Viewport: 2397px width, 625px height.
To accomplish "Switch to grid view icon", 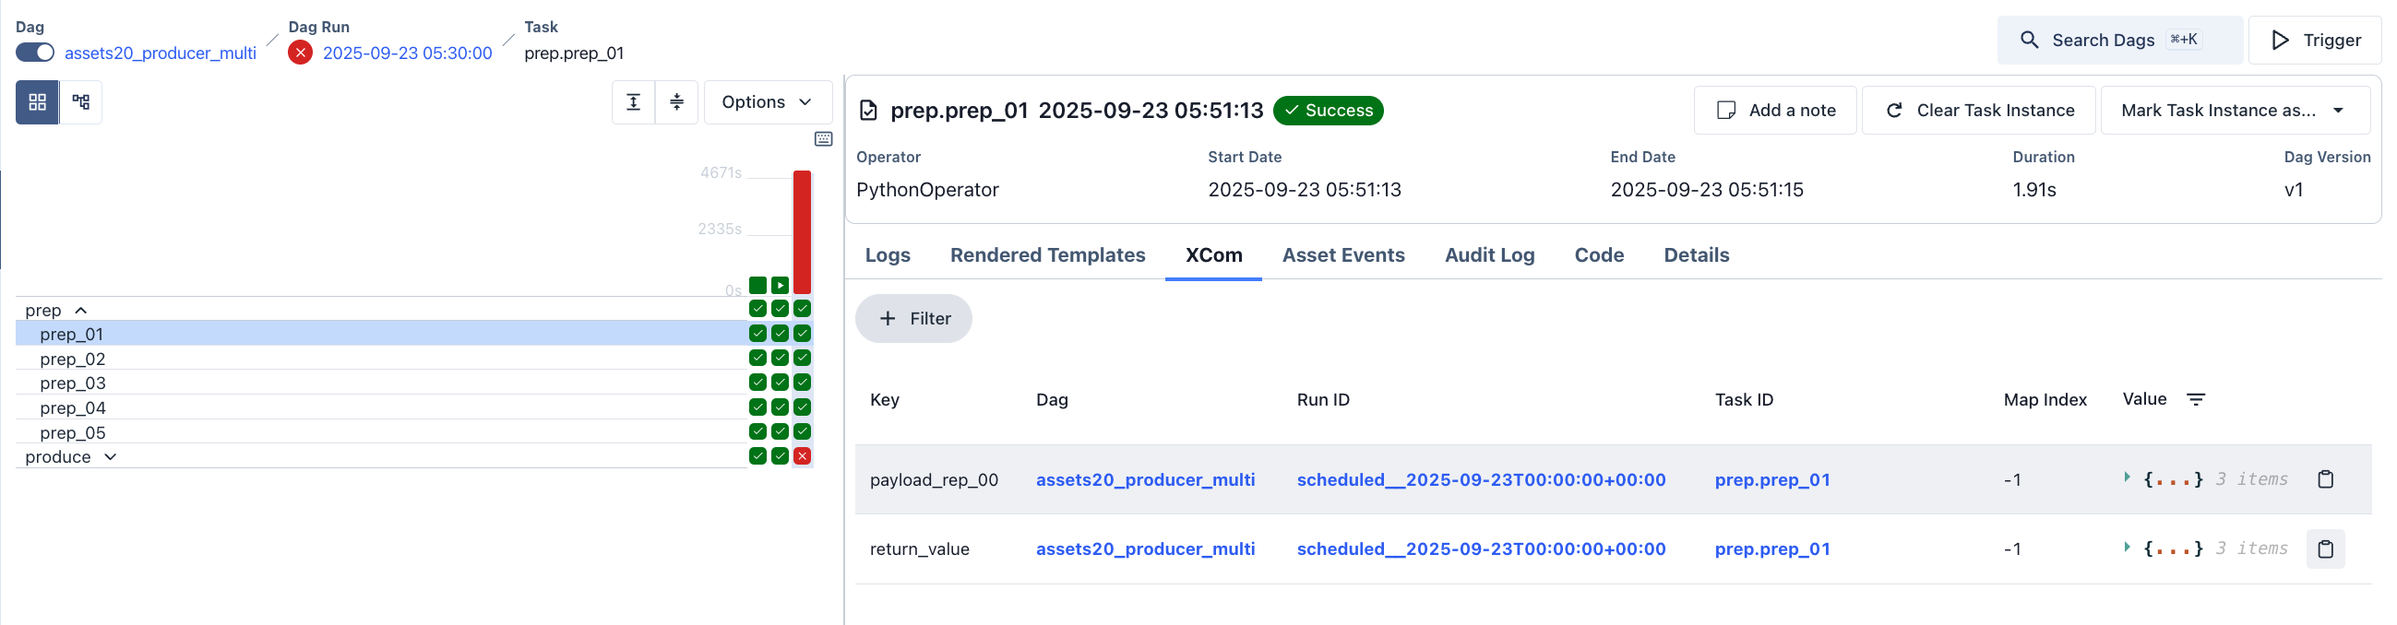I will click(x=37, y=102).
